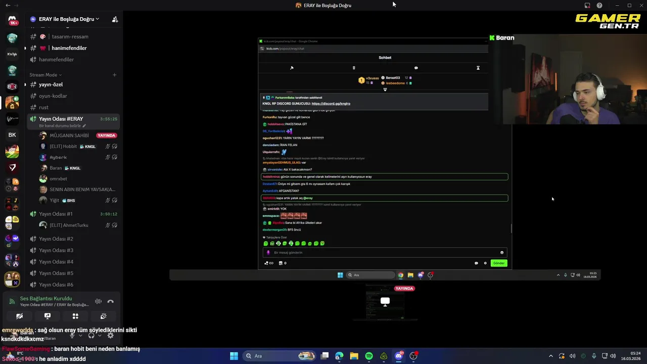Image resolution: width=647 pixels, height=364 pixels.
Task: Collapse the Kick chat leaderboard chevron
Action: point(385,89)
